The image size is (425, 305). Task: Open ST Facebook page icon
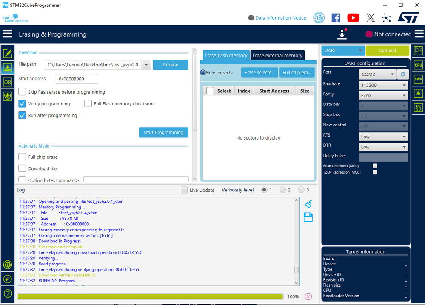pyautogui.click(x=336, y=18)
